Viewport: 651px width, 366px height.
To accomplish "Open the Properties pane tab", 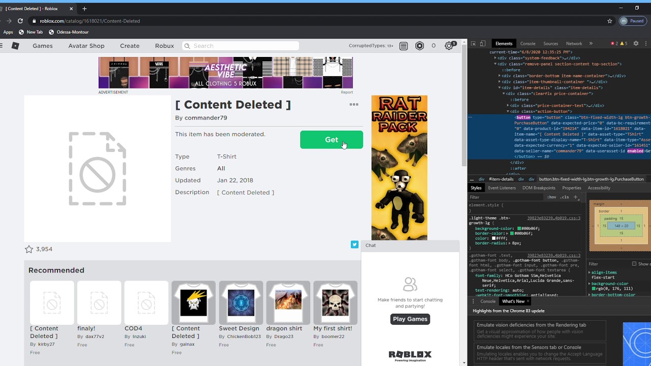I will click(x=572, y=188).
